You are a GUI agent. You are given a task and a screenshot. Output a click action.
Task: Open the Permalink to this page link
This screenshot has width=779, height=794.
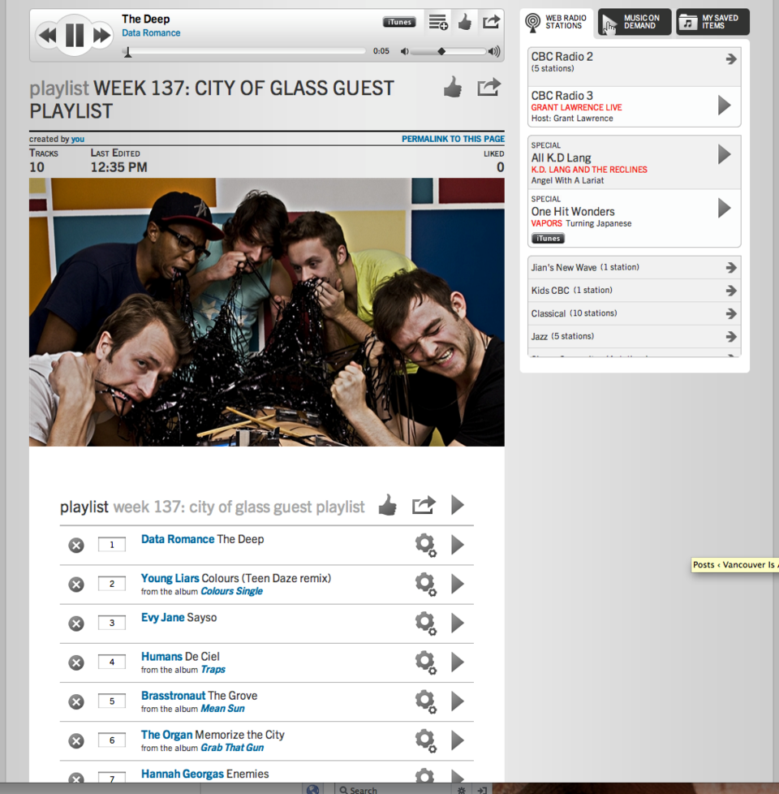click(x=453, y=139)
